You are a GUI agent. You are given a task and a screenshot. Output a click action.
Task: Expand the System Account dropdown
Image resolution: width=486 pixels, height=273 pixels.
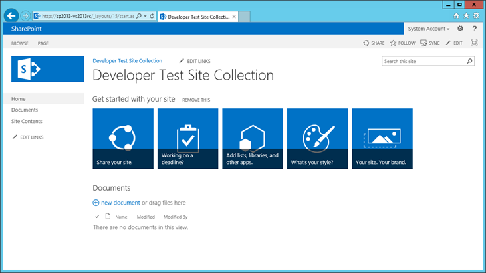[x=429, y=29]
